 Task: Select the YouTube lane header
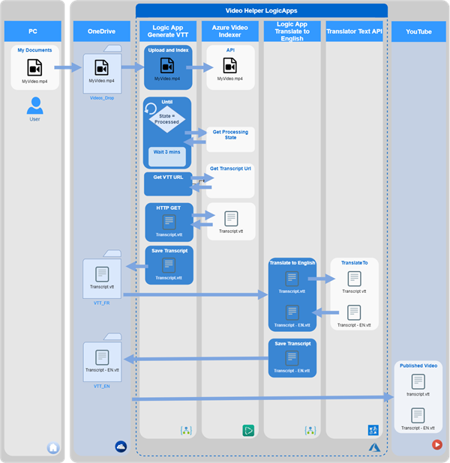click(x=418, y=31)
